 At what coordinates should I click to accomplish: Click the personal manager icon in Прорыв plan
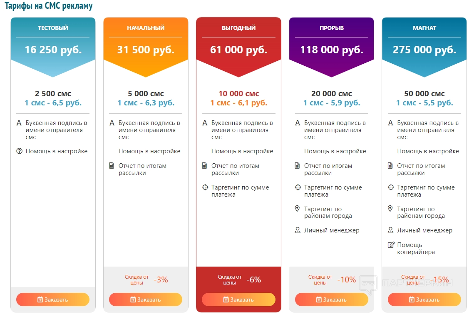click(x=297, y=230)
